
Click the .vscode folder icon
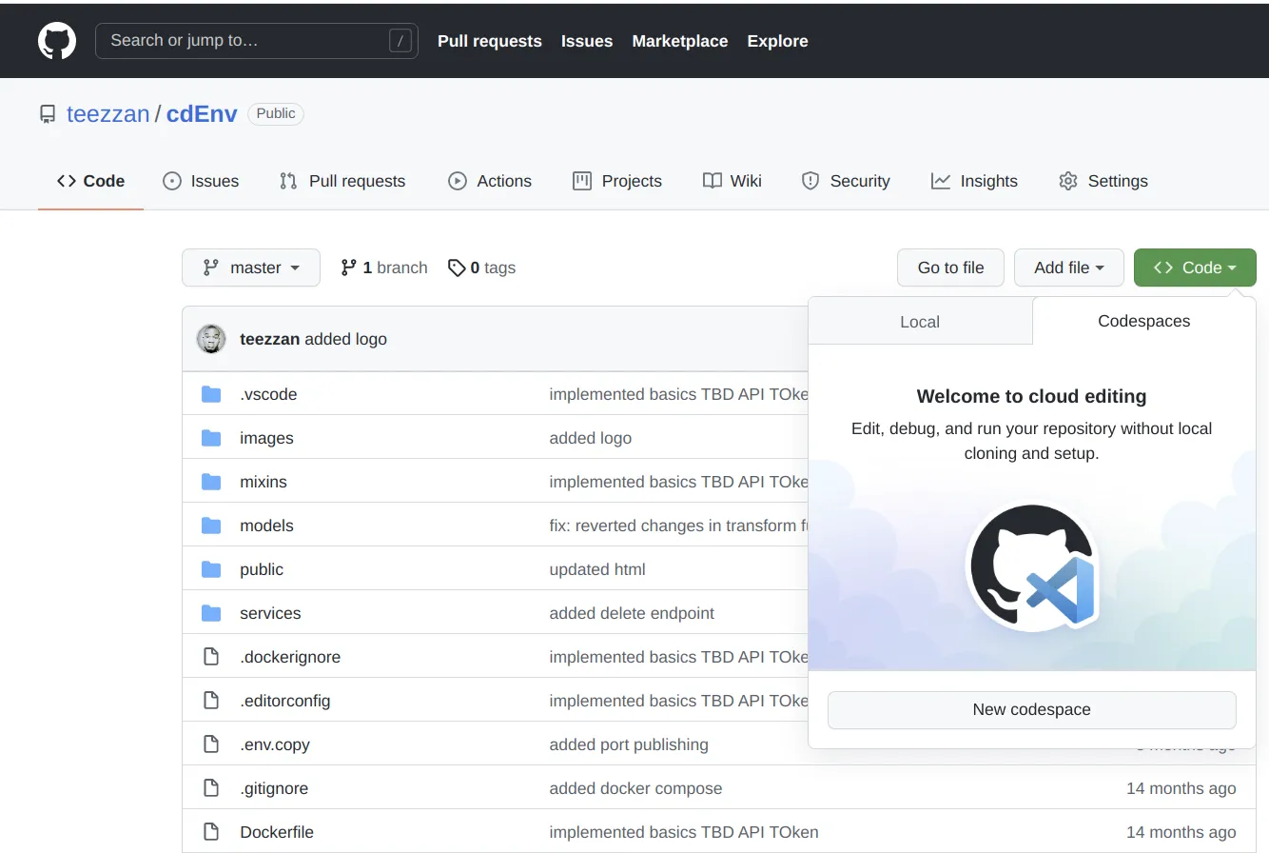[x=211, y=394]
